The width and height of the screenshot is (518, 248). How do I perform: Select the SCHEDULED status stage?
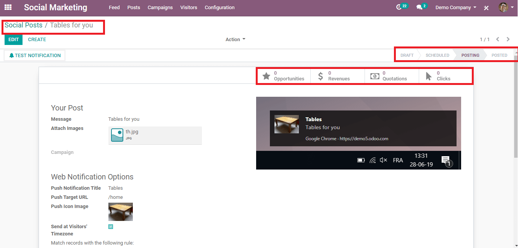click(437, 55)
